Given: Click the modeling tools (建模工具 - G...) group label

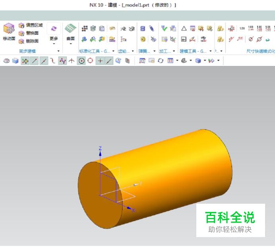Looking at the screenshot, I should (x=193, y=51).
